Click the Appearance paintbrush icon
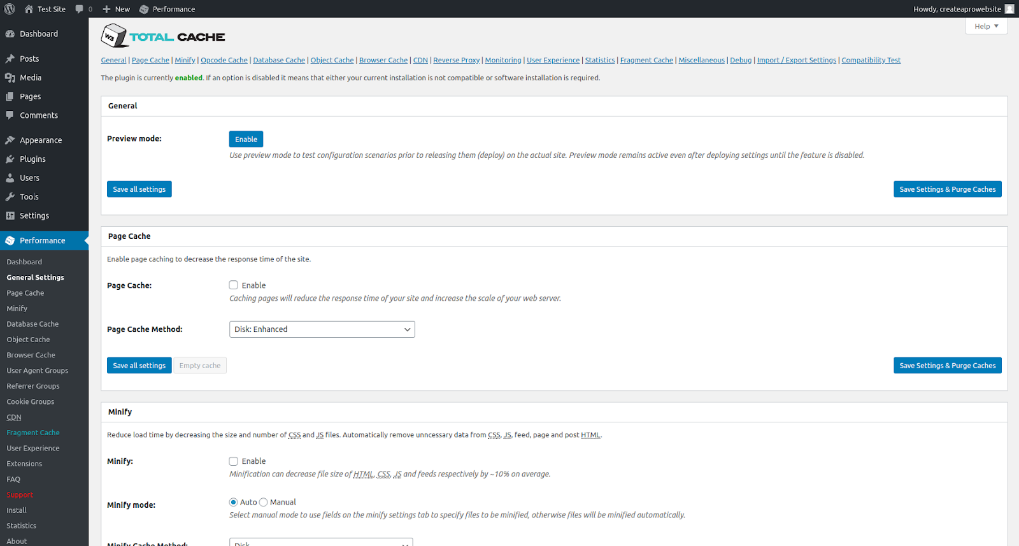 (10, 140)
